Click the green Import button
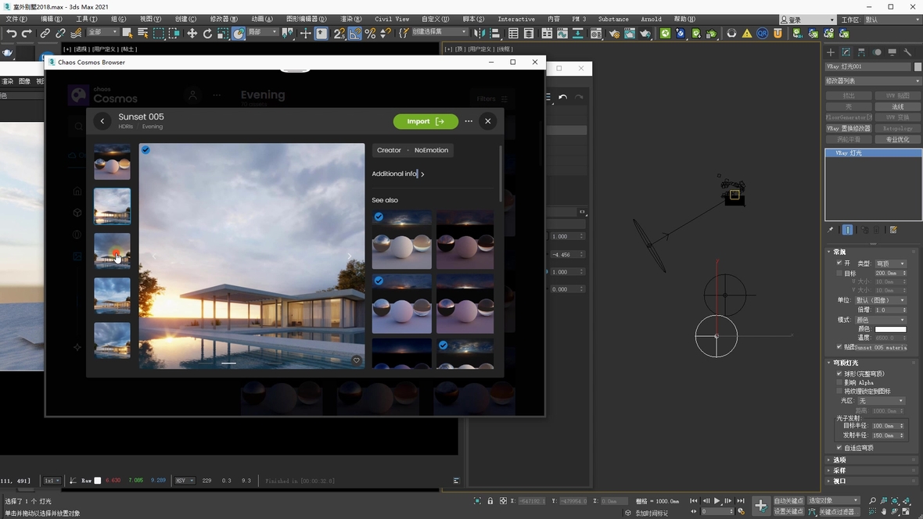The height and width of the screenshot is (519, 923). 426,121
